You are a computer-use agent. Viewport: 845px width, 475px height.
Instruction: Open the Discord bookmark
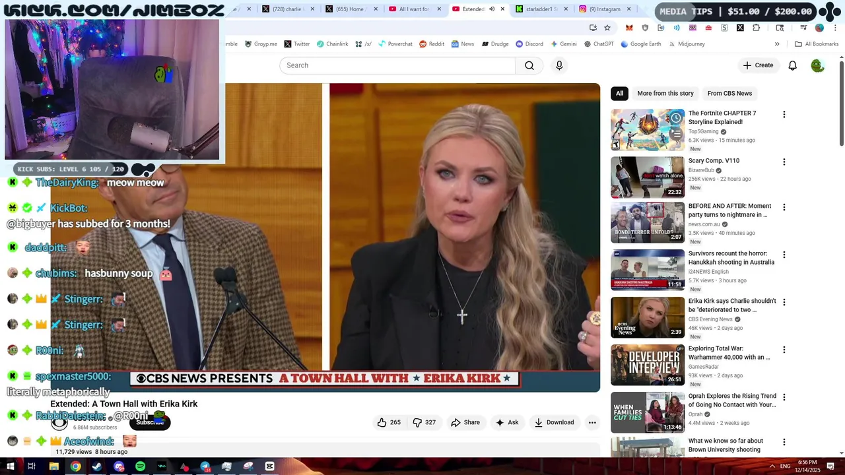pos(529,44)
